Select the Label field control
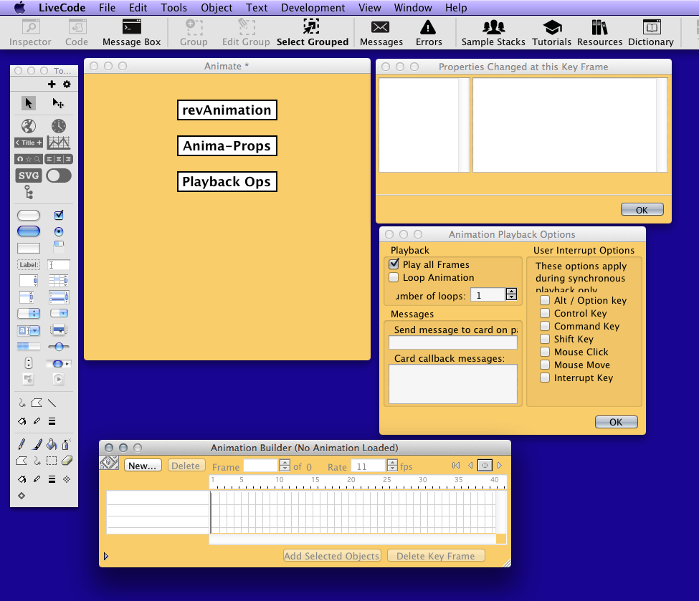Screen dimensions: 699x601 point(29,264)
